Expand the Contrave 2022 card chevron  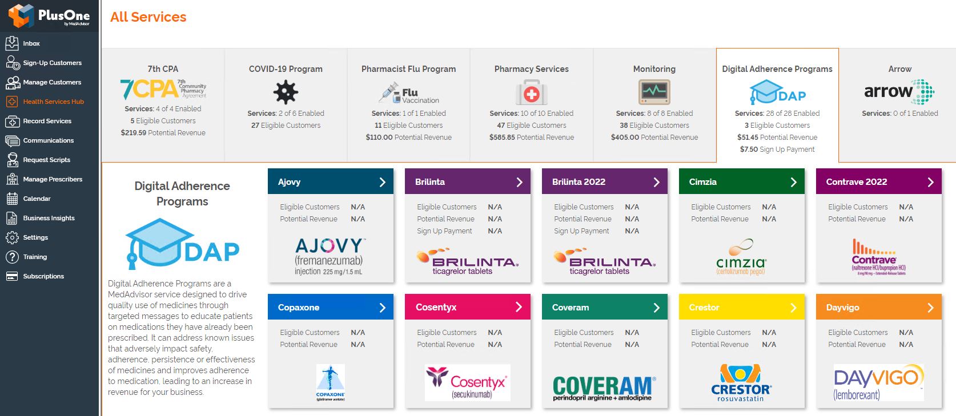coord(930,182)
